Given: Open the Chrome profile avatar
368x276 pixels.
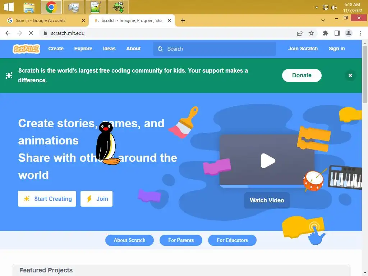Looking at the screenshot, I should [349, 33].
